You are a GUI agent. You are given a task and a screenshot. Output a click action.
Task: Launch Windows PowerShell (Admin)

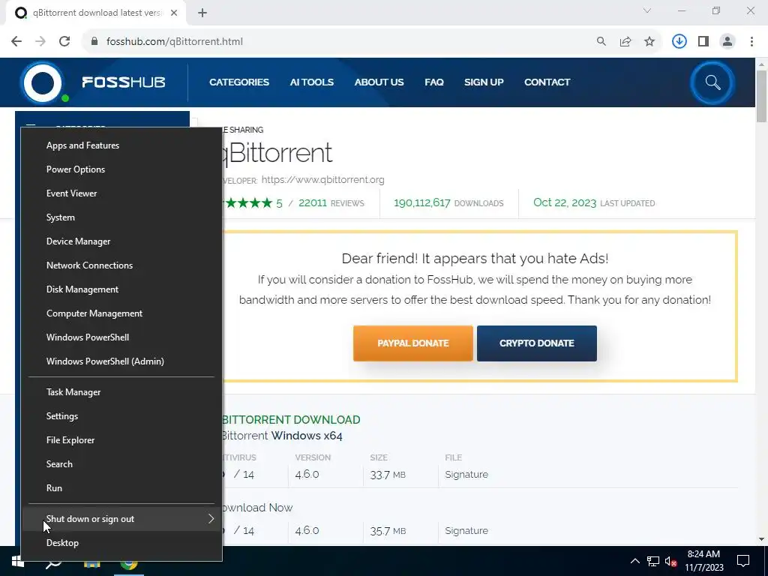pos(121,361)
